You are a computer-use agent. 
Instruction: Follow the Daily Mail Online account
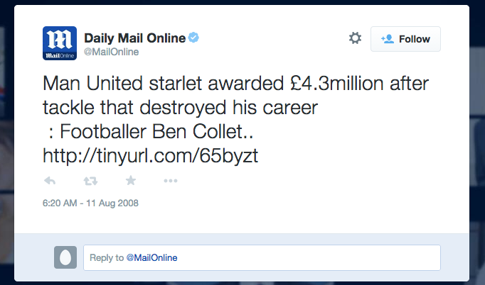pos(405,39)
